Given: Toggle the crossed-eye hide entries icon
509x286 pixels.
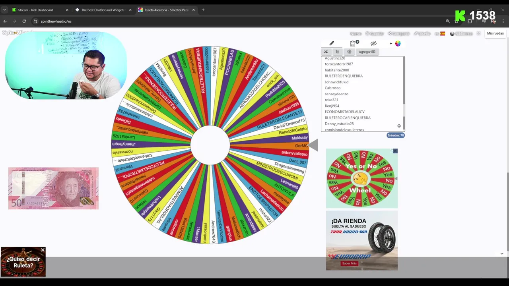Looking at the screenshot, I should [373, 43].
